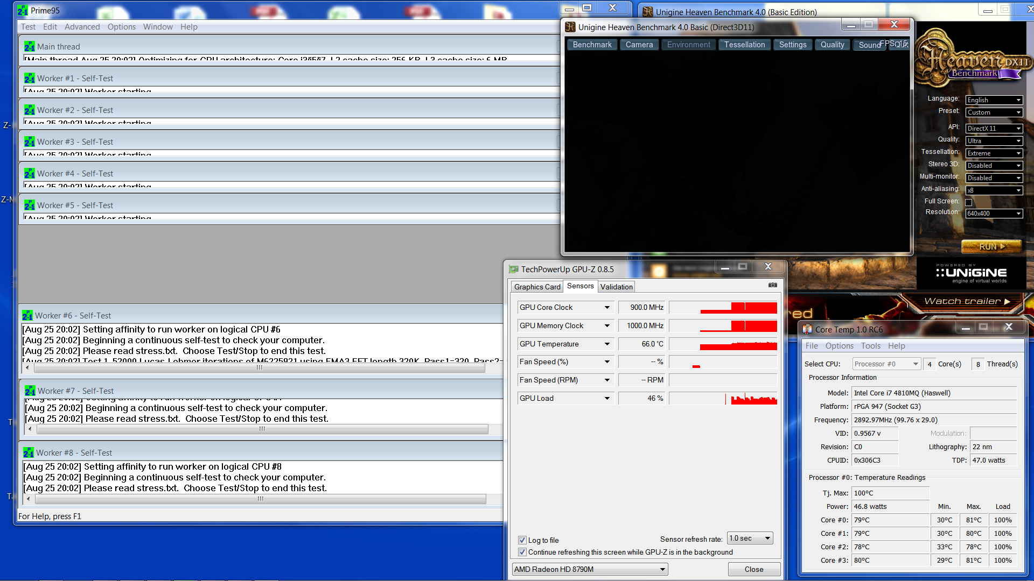Open the Sensor refresh rate dropdown
This screenshot has height=581, width=1034.
[750, 538]
